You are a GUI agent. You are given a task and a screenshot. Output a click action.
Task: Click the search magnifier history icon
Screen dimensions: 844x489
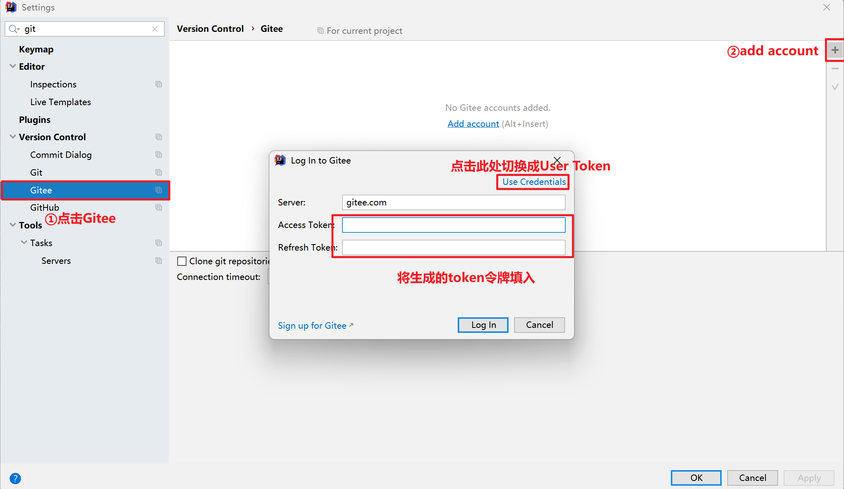click(x=14, y=29)
